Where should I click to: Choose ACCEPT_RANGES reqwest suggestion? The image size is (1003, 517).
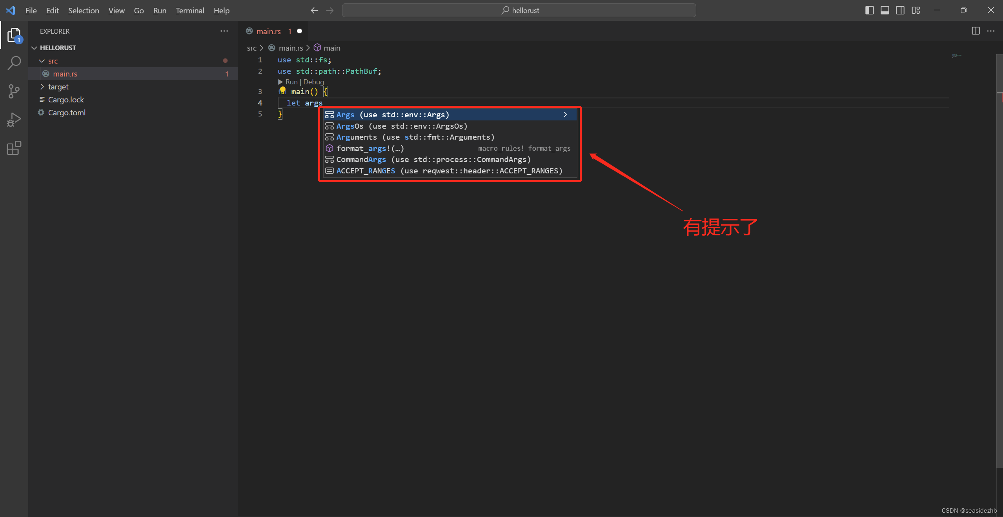pos(450,171)
